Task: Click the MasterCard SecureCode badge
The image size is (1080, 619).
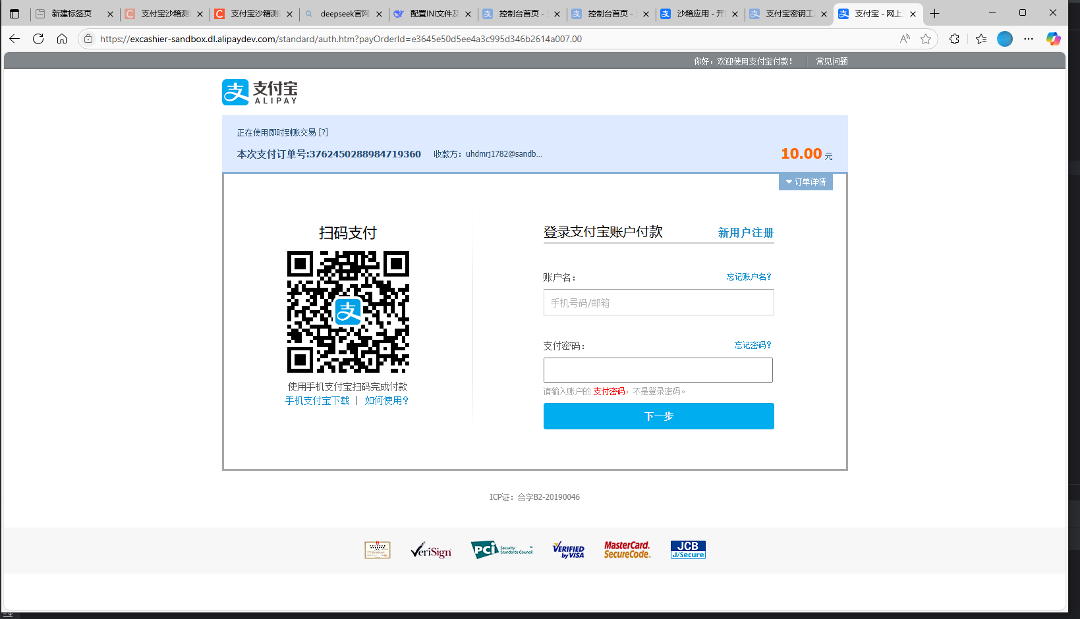Action: point(627,550)
